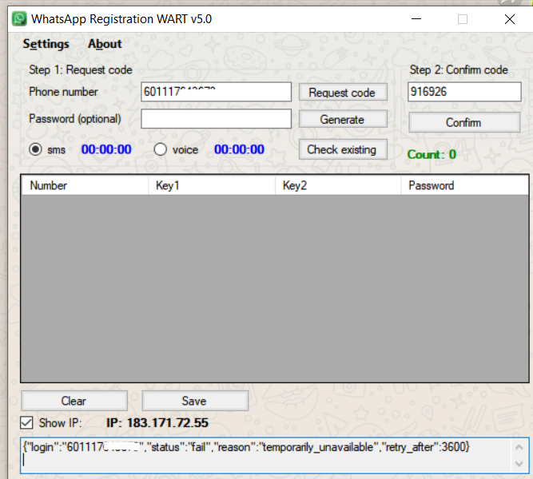Image resolution: width=533 pixels, height=479 pixels.
Task: Click the Step 2: Confirm code label
Action: (x=459, y=70)
